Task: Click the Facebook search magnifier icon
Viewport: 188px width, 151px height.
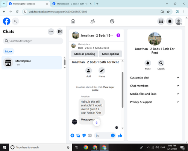Action: [15, 21]
